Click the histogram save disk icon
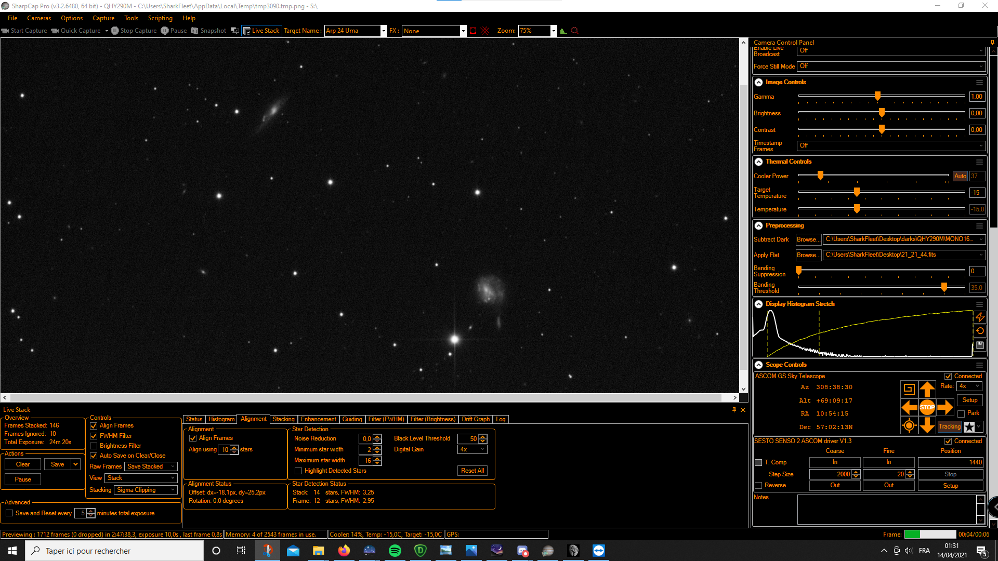The image size is (998, 561). (980, 345)
